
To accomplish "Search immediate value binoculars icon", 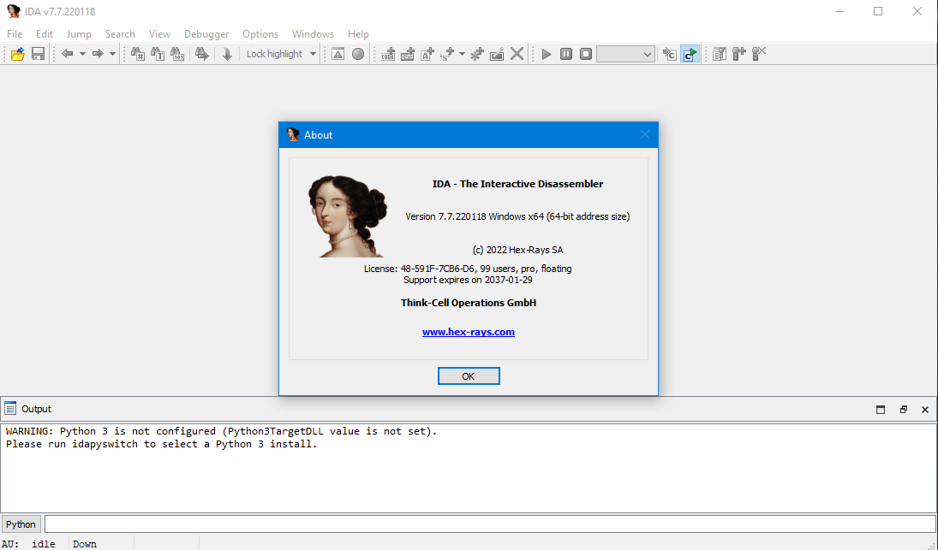I will [138, 54].
